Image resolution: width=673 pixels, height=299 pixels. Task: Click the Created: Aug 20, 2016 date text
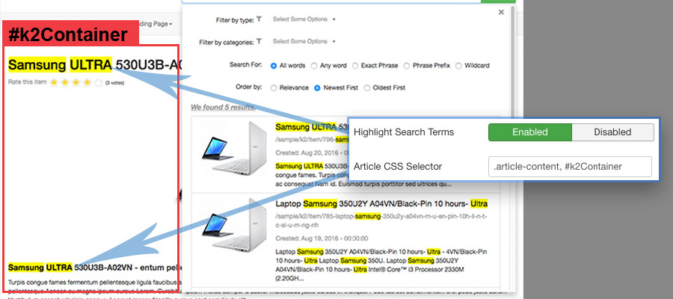point(311,152)
